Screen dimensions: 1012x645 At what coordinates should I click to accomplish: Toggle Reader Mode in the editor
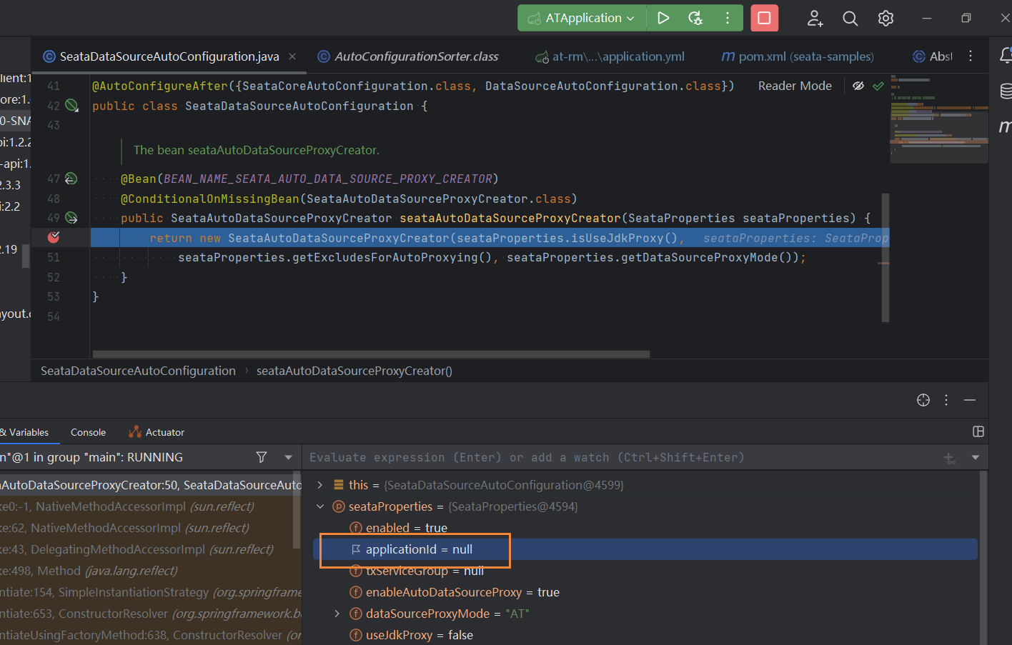pyautogui.click(x=795, y=86)
